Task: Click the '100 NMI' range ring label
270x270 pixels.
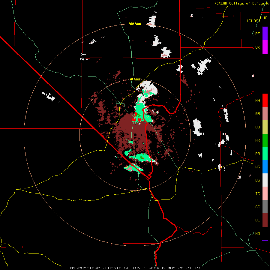Action: 135,24
